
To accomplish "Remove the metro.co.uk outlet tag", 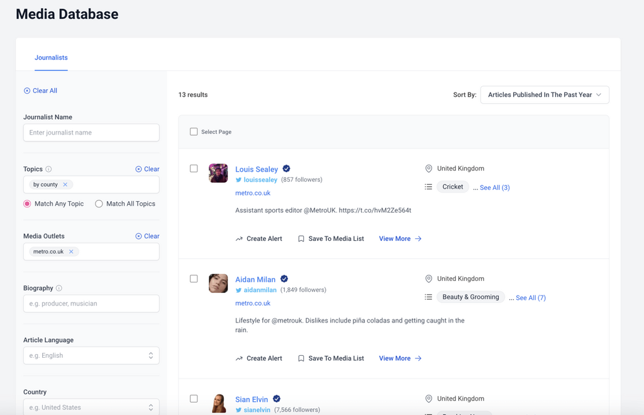I will click(72, 252).
